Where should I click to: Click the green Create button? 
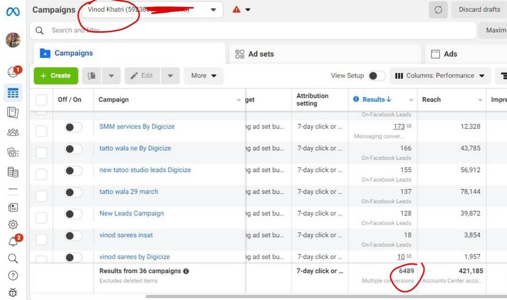[x=56, y=76]
